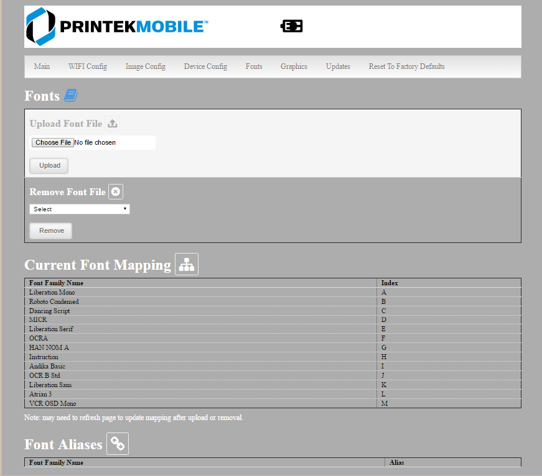The height and width of the screenshot is (476, 542).
Task: Open the Fonts menu item
Action: [254, 66]
